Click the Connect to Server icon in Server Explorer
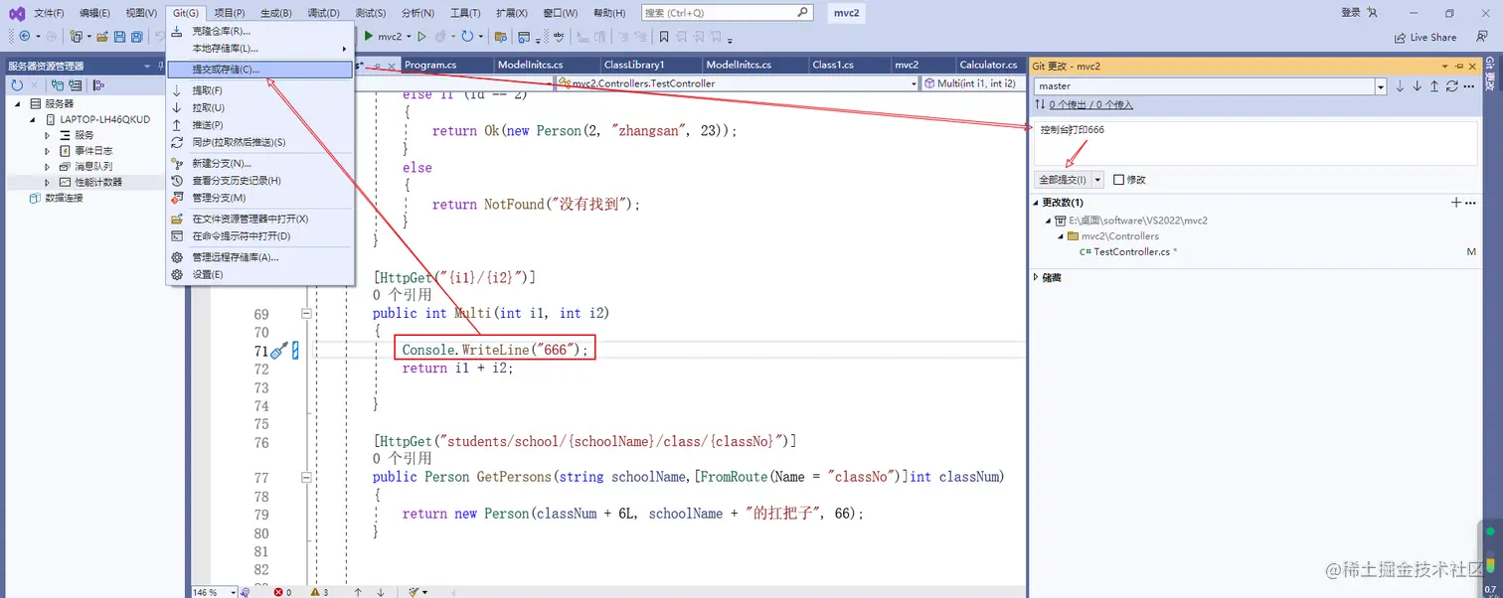This screenshot has width=1503, height=598. (x=75, y=85)
